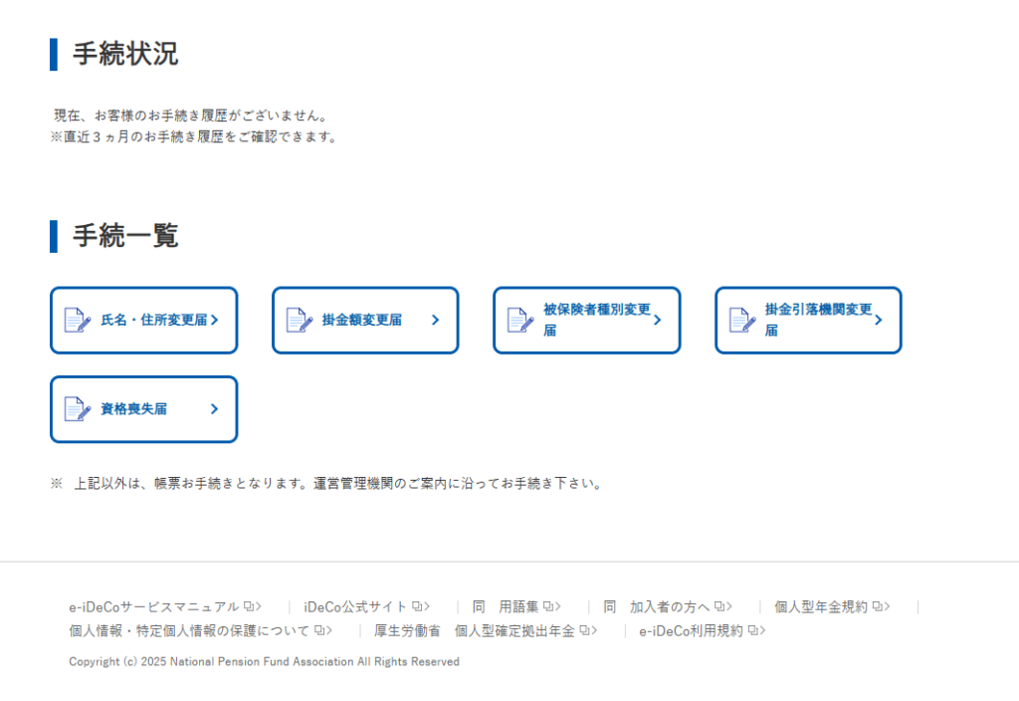Viewport: 1019px width, 701px height.
Task: Click the chevron arrow on 掛金額変更届
Action: point(435,320)
